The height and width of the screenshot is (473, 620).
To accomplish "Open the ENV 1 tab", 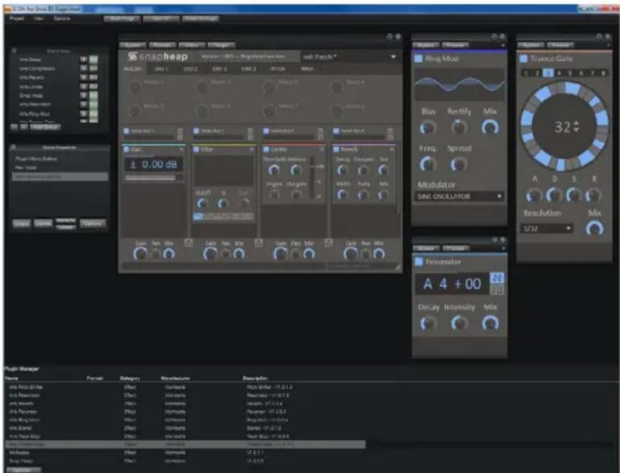I will coord(219,69).
